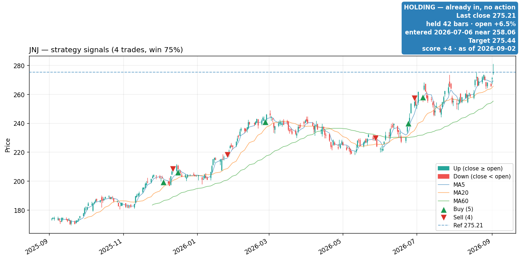Click the last candle at the 2026-09 right edge
This screenshot has width=520, height=260.
point(493,70)
